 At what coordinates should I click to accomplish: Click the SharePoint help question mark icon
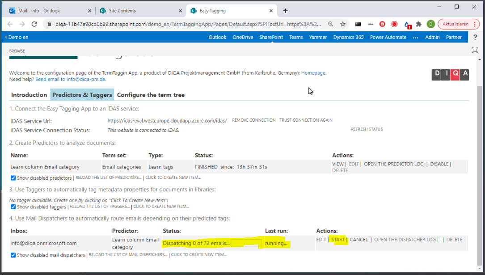point(475,37)
